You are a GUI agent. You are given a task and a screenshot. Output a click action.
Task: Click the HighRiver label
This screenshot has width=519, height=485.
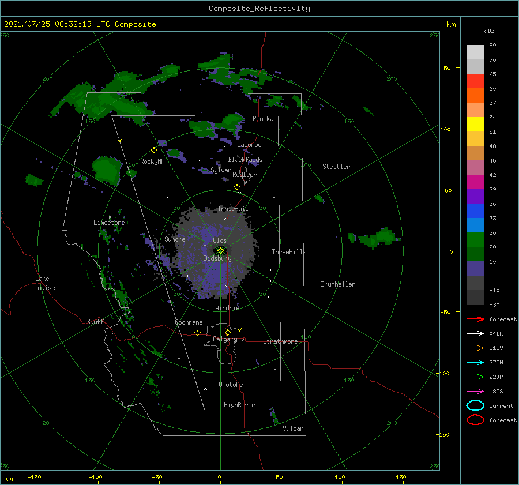pos(239,405)
